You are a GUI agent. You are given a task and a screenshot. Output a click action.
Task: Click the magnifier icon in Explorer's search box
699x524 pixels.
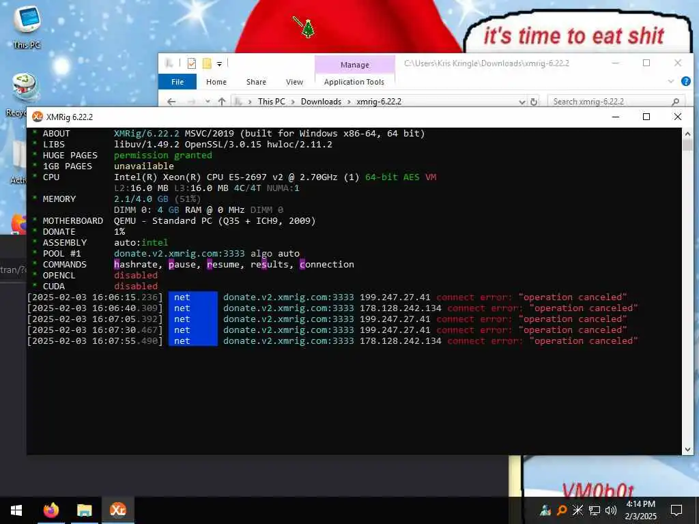click(675, 102)
